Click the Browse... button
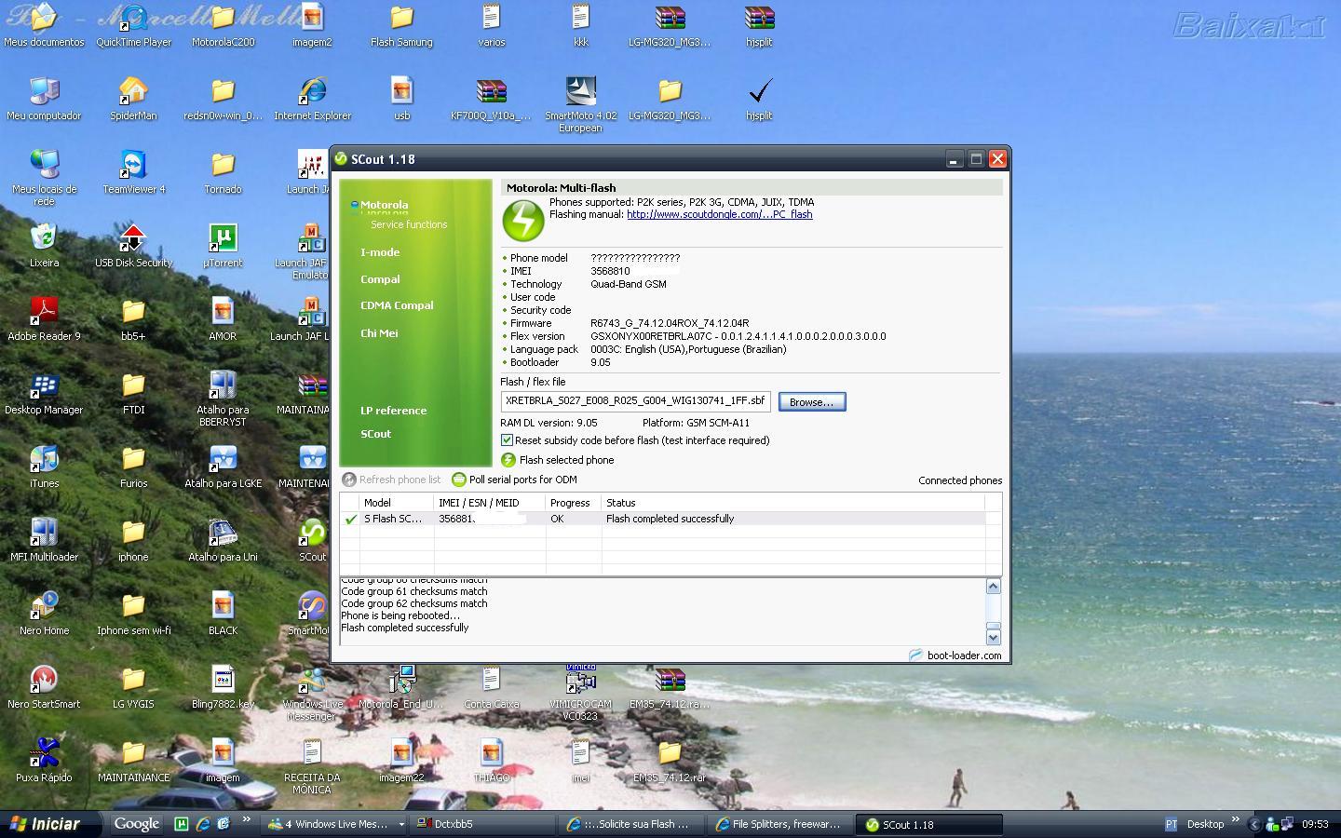Image resolution: width=1341 pixels, height=838 pixels. coord(812,402)
